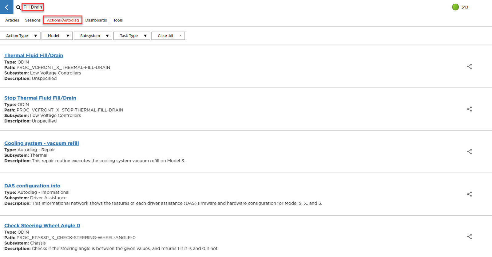Screen dimensions: 492x257
Task: Share the Check Steering Wheel Angle result
Action: (x=469, y=237)
